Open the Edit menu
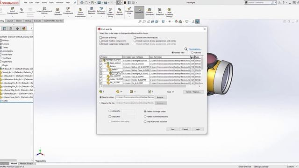Image resolution: width=299 pixels, height=168 pixels. (x=31, y=3)
